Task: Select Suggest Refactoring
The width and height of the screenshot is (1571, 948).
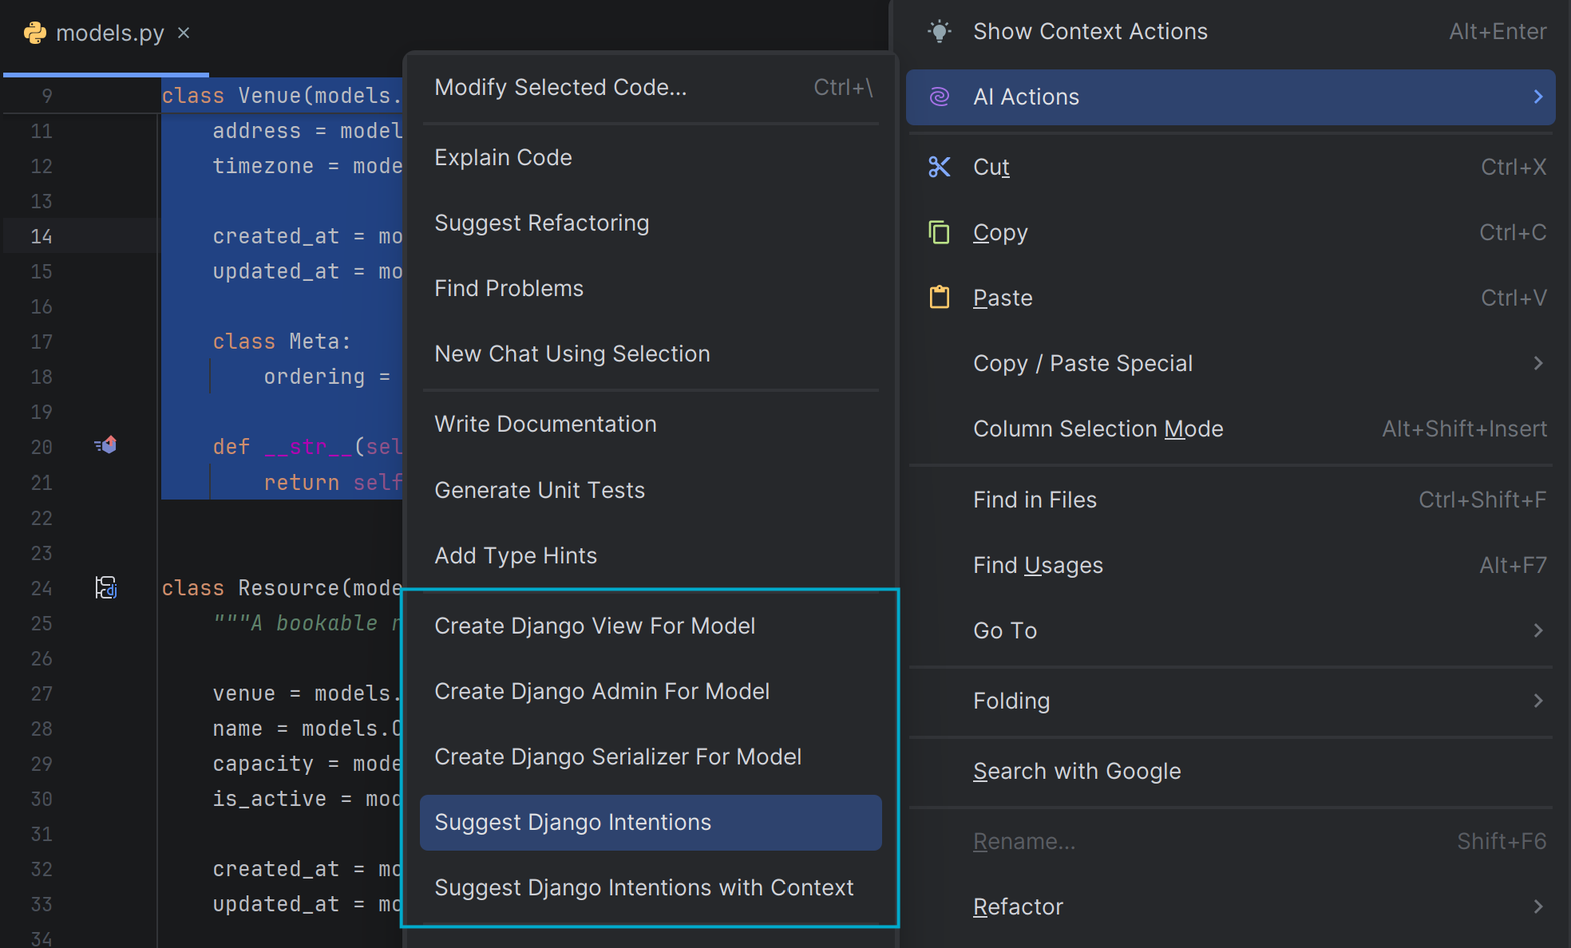Action: [651, 223]
